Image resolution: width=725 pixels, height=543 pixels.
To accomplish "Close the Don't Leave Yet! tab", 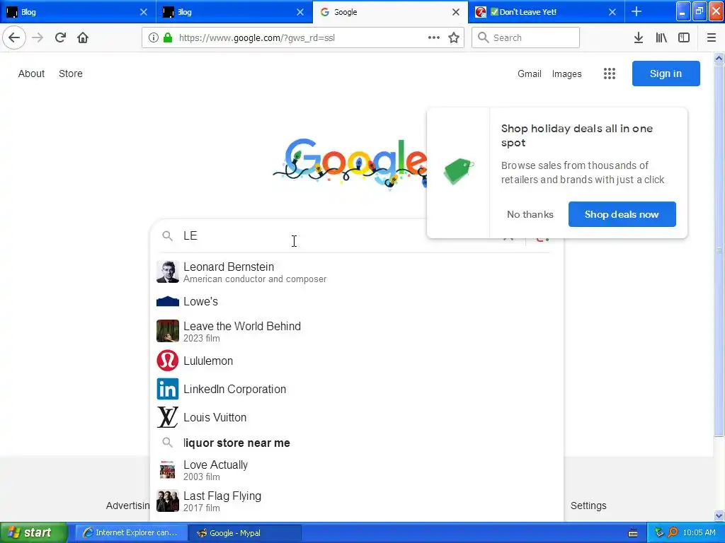I will click(612, 12).
